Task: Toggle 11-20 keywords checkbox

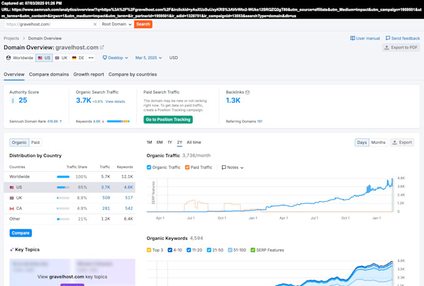Action: coord(189,250)
